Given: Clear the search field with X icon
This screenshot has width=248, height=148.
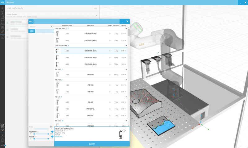Looking at the screenshot, I should (x=51, y=27).
